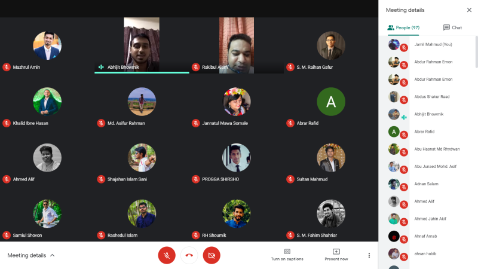Screen dimensions: 478x269
Task: Click muted mic icon on Mazhrul Amin tile
Action: [7, 68]
